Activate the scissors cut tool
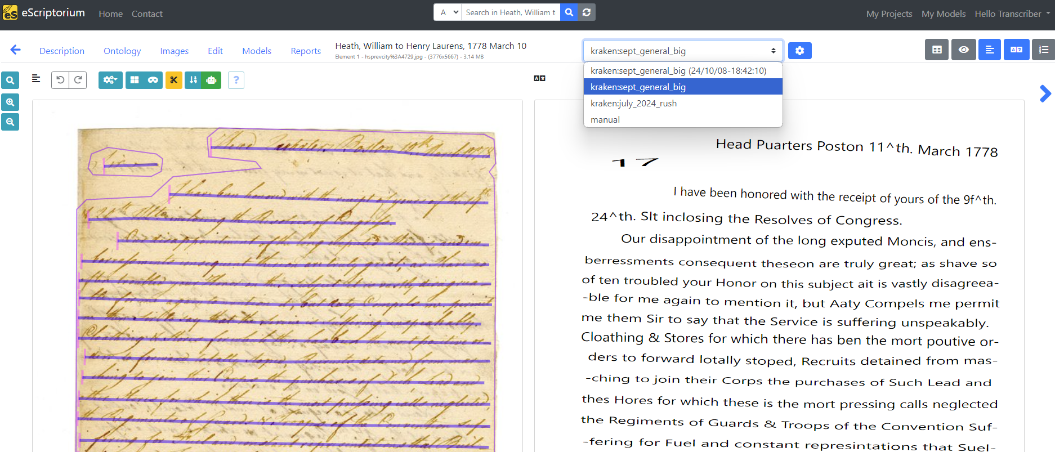Viewport: 1055px width, 452px height. coord(174,80)
